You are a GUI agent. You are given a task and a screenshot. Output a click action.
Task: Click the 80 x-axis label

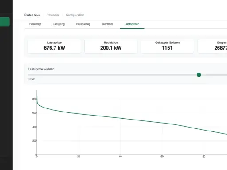[x=204, y=156]
